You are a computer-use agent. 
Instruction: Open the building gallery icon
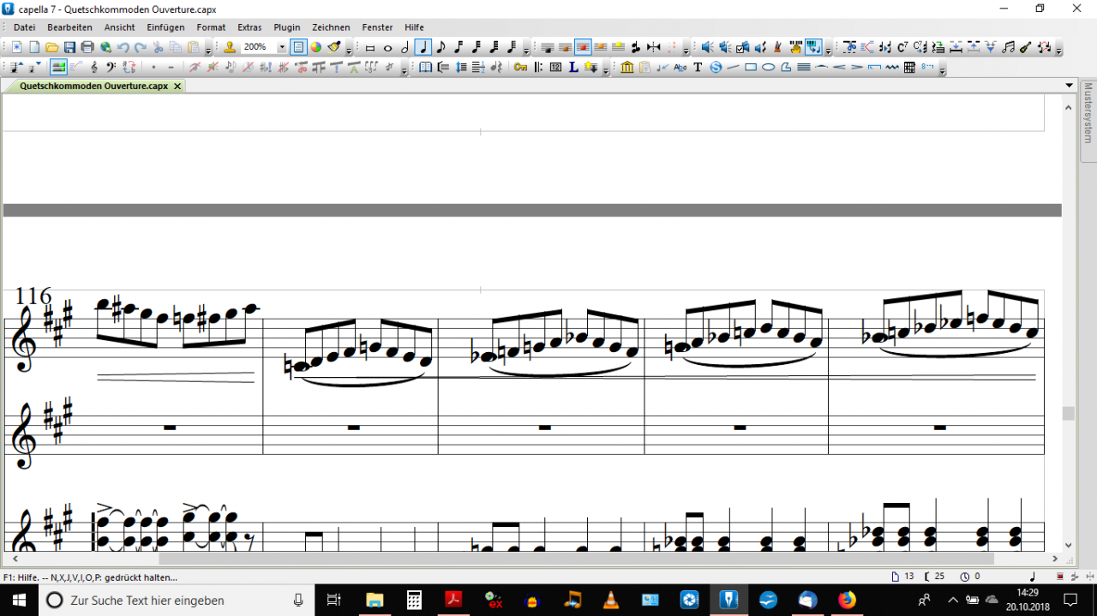[x=626, y=67]
